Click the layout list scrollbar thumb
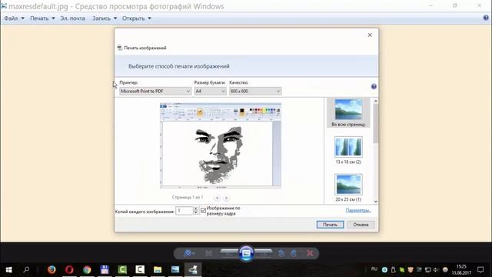Viewport: 492px width, 277px height. pyautogui.click(x=376, y=124)
